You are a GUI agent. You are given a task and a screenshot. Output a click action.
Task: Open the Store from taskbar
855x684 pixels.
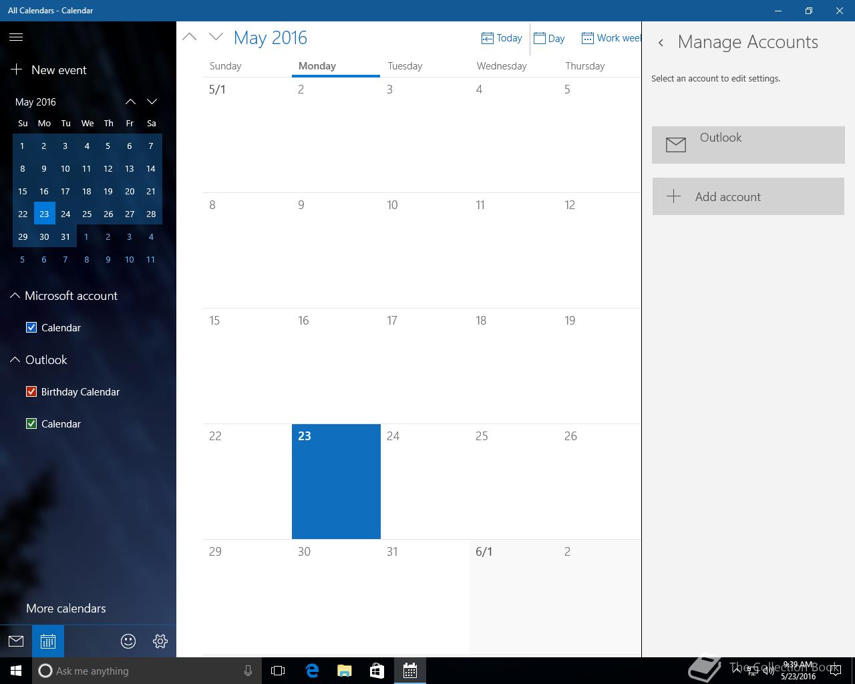377,671
